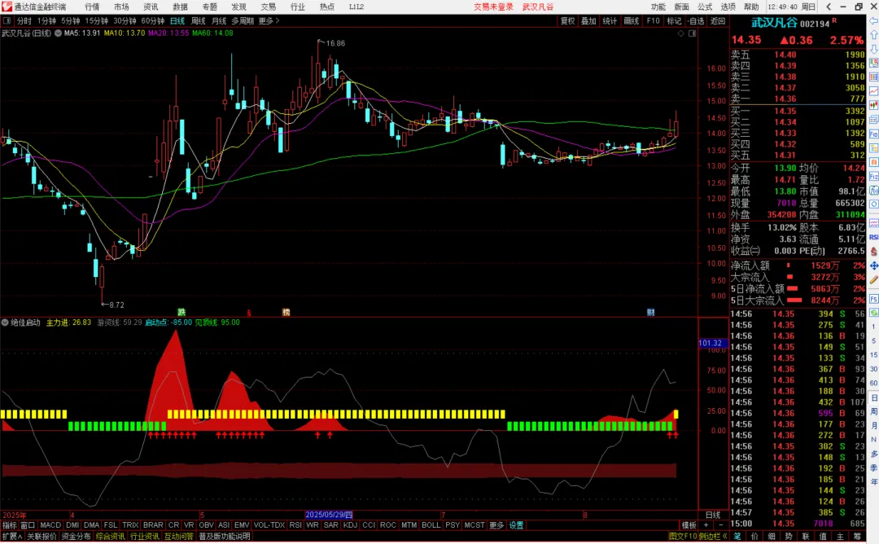Click the 返回 return button
The height and width of the screenshot is (544, 879).
718,20
